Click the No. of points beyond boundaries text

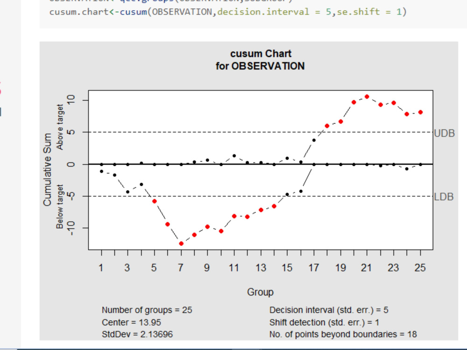[x=344, y=334]
